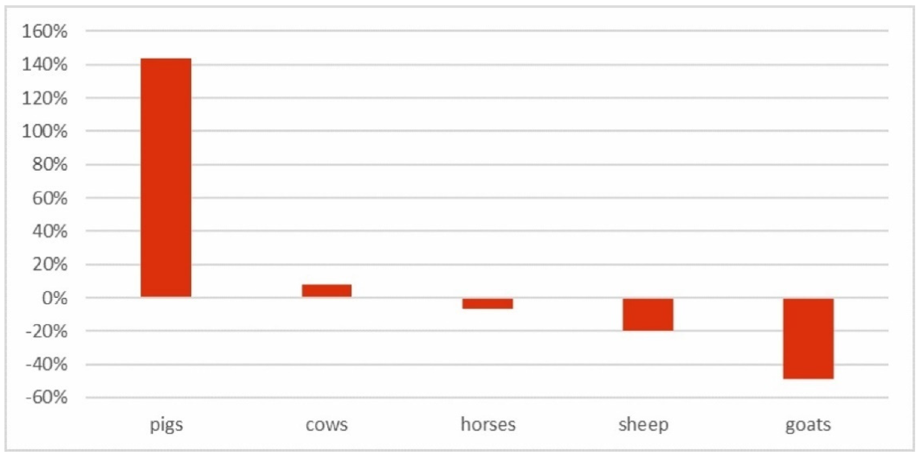Select the red sheep bar

coord(648,314)
